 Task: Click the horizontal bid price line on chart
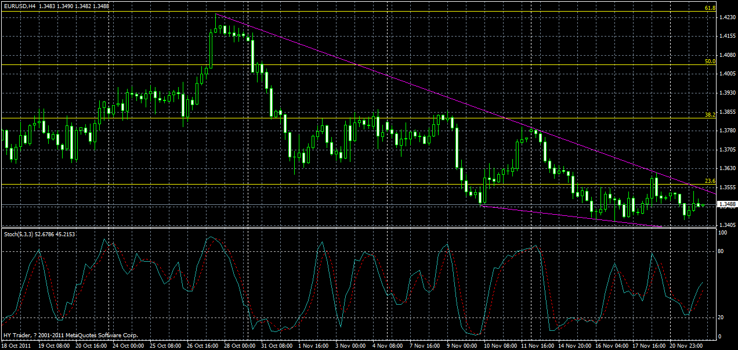tap(348, 204)
